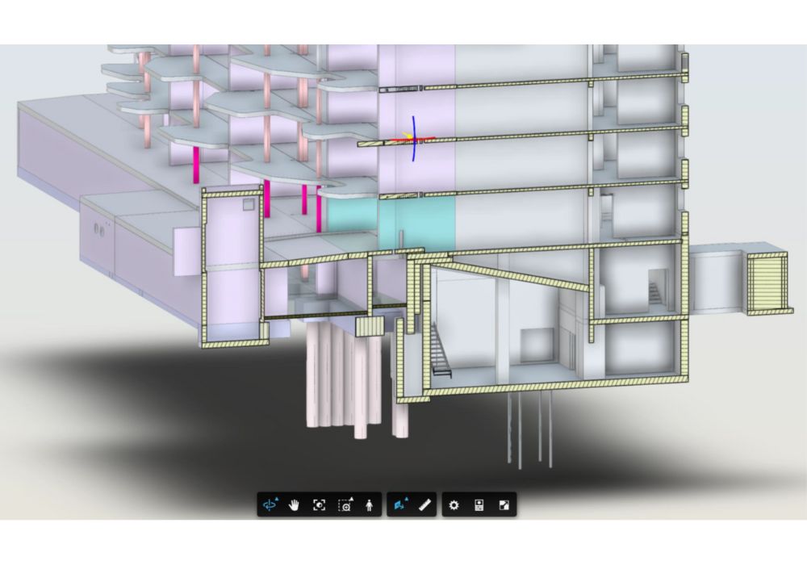Select the Measure ruler tool
Image resolution: width=807 pixels, height=565 pixels.
(x=425, y=505)
